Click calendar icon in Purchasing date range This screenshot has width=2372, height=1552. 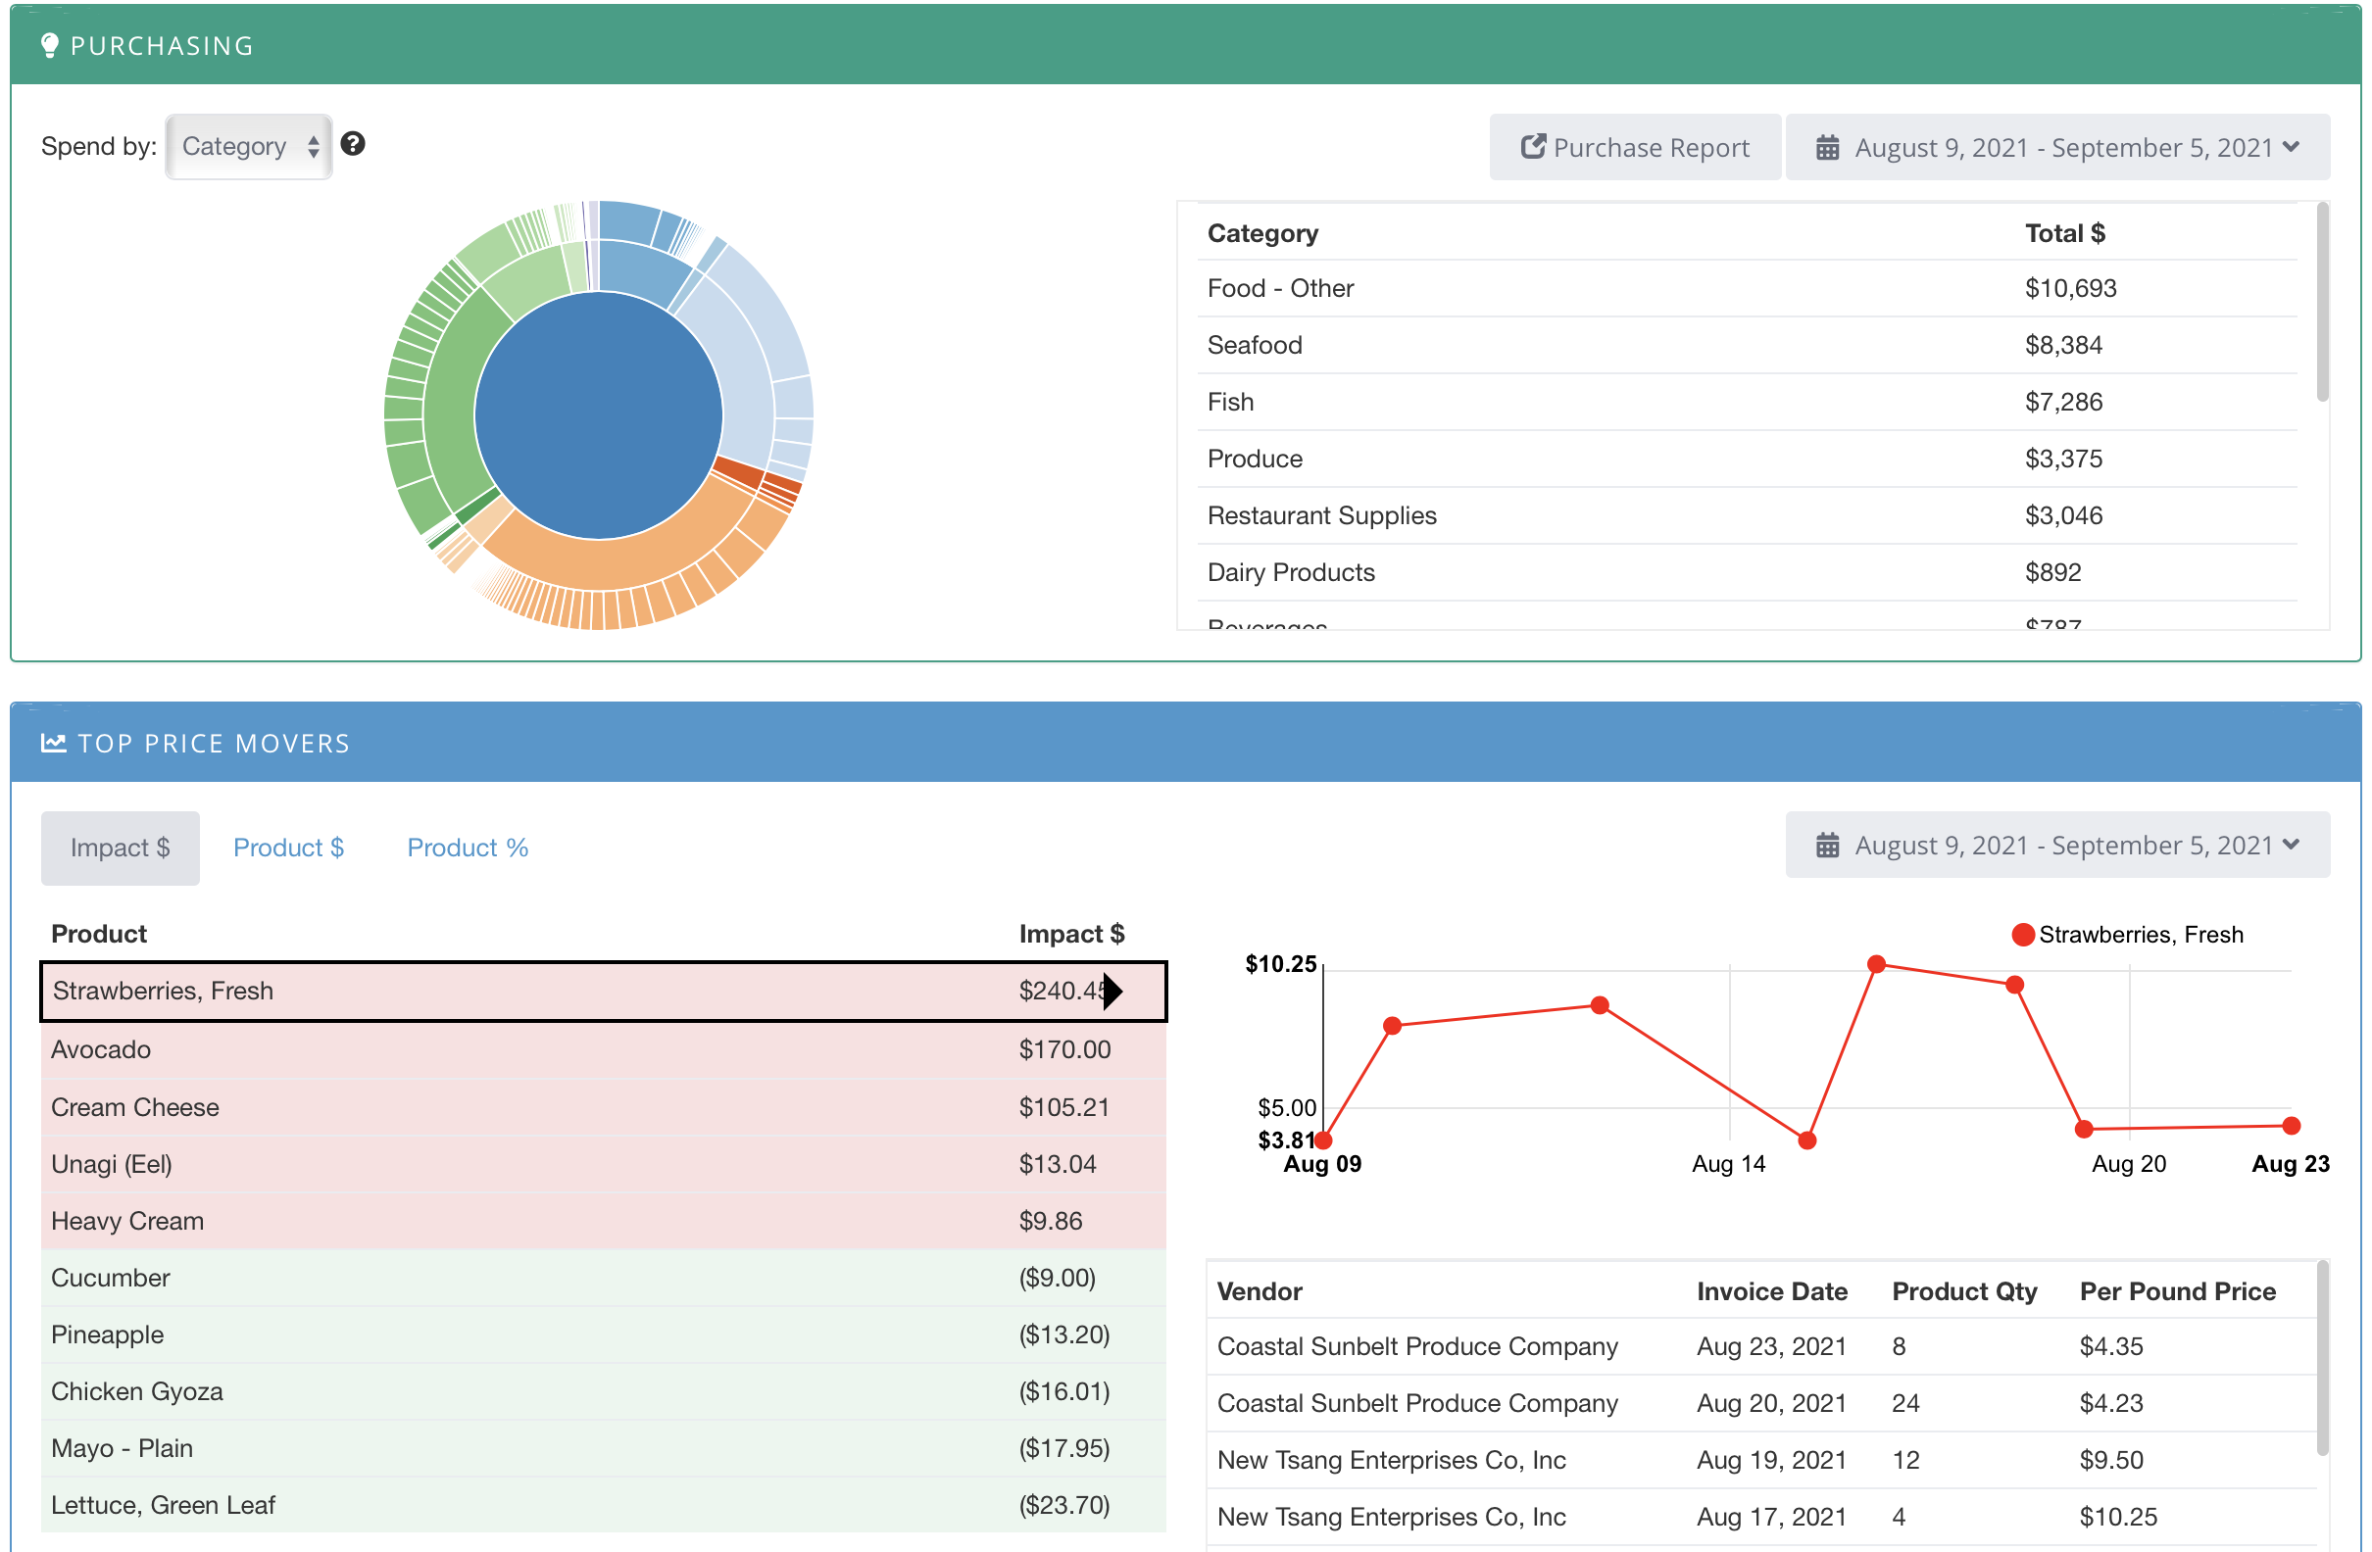click(1827, 147)
